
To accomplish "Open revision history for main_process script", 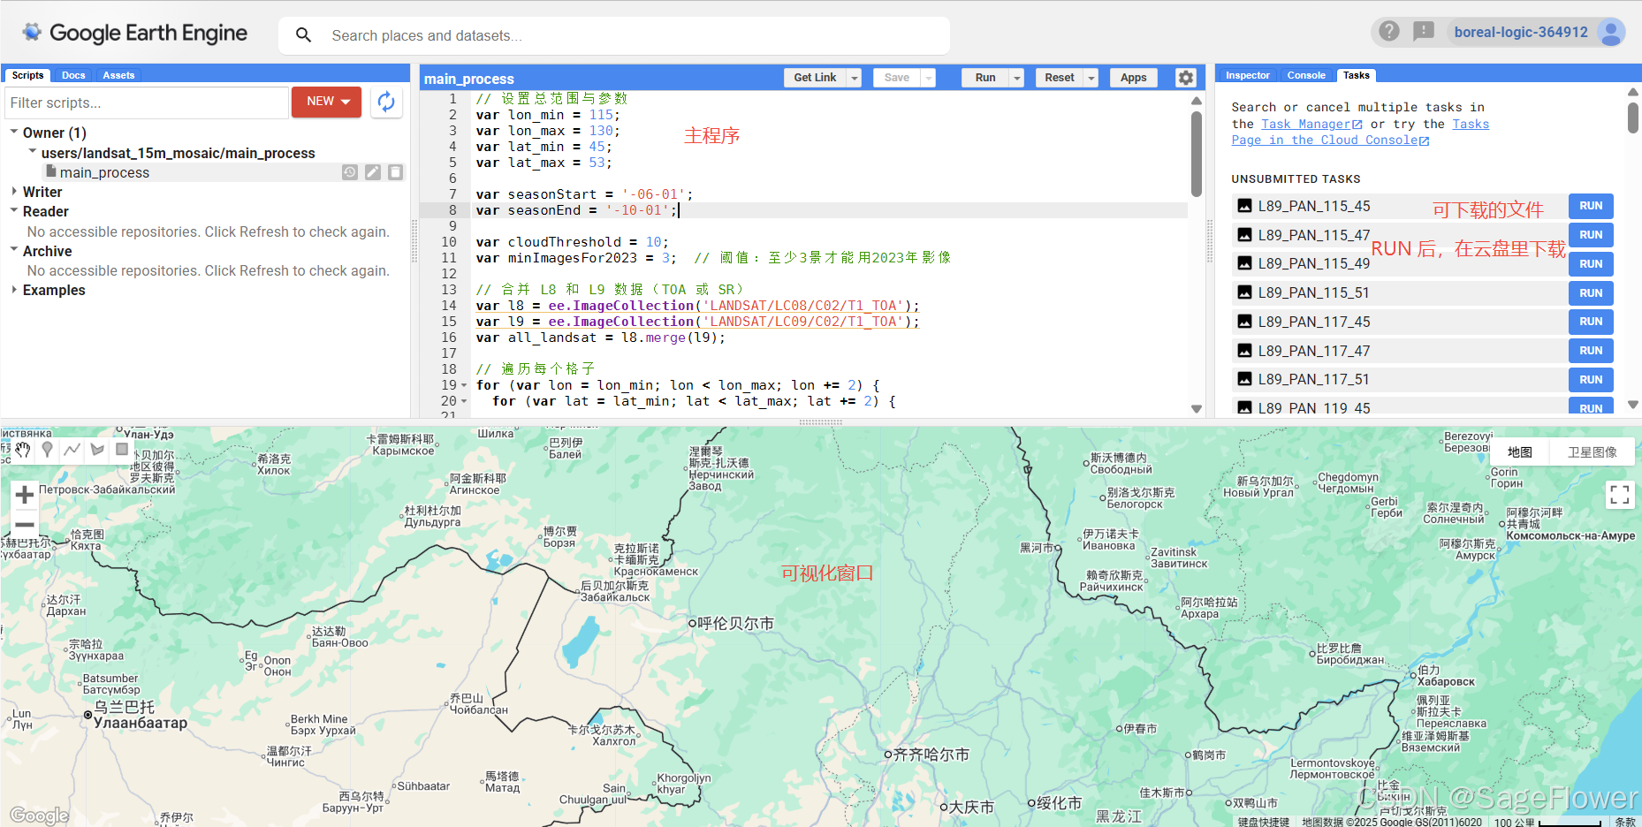I will 350,172.
